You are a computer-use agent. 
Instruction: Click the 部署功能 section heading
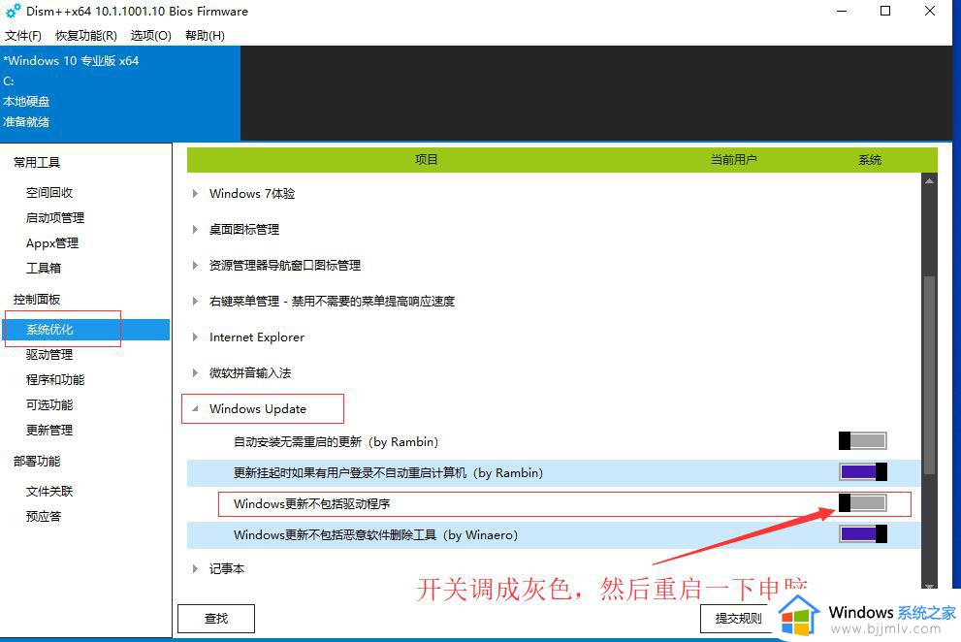tap(37, 461)
